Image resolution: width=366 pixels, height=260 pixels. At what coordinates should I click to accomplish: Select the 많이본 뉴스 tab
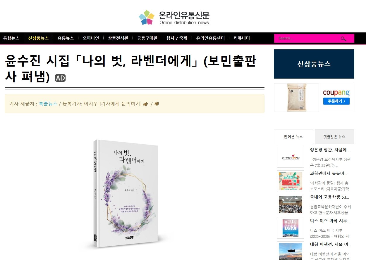coord(293,137)
